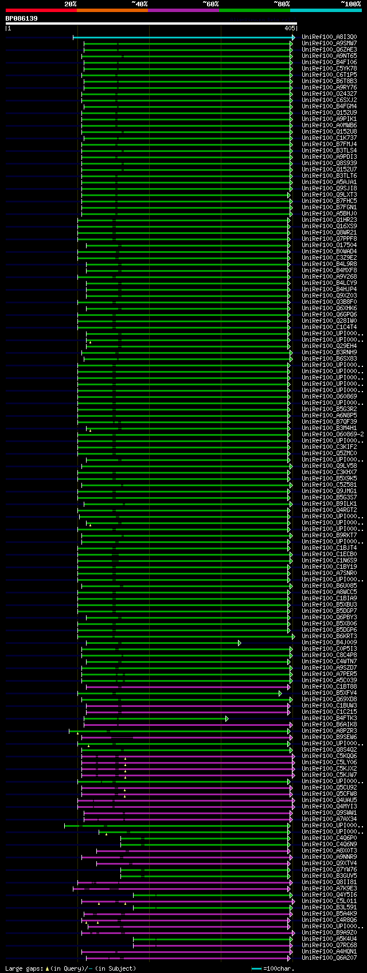367x973 pixels.
Task: Select the hit UniRef100_A6N8P5
Action: pyautogui.click(x=329, y=416)
